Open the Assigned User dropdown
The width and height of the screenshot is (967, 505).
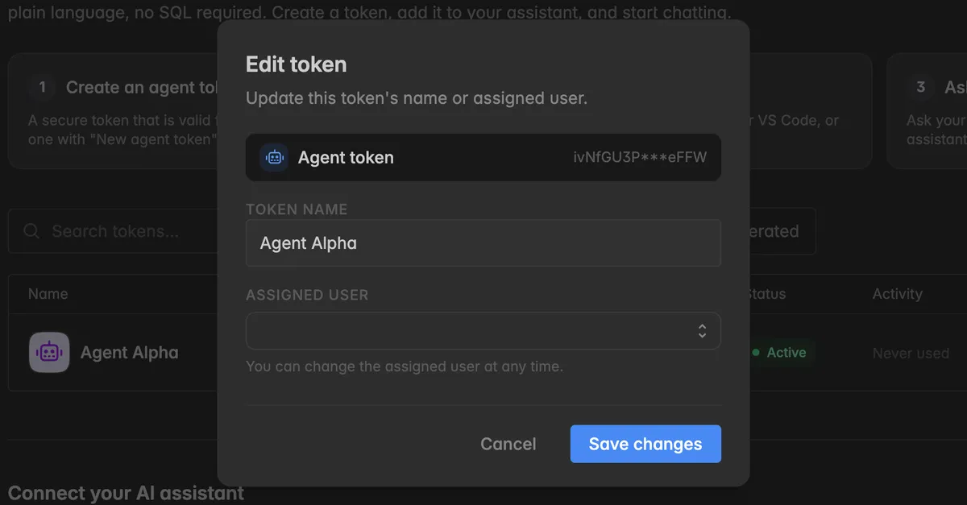coord(483,331)
